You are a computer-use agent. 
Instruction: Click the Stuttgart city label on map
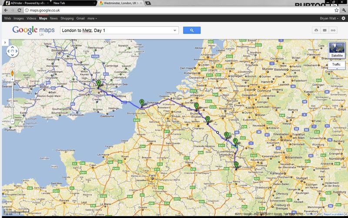click(x=302, y=178)
